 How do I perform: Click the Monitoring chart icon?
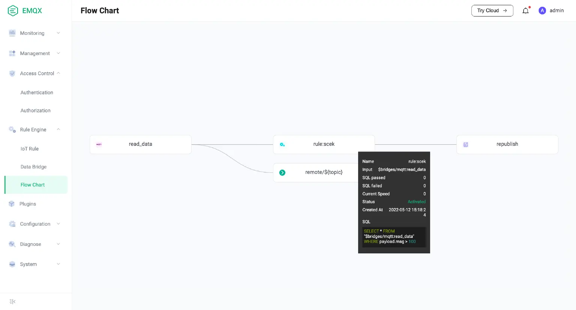[12, 33]
